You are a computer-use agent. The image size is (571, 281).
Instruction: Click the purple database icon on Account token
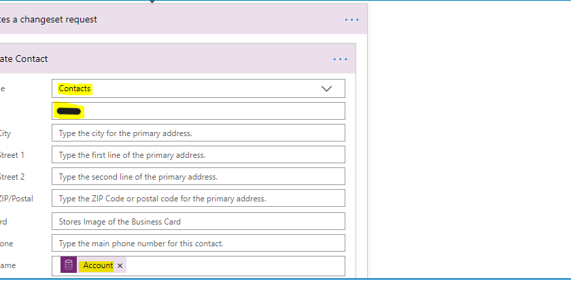pyautogui.click(x=68, y=266)
